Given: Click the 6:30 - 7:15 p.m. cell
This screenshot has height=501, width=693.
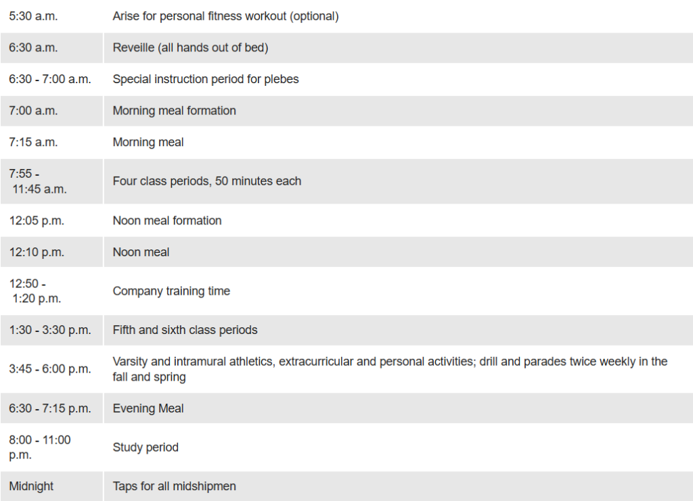Looking at the screenshot, I should click(x=51, y=408).
